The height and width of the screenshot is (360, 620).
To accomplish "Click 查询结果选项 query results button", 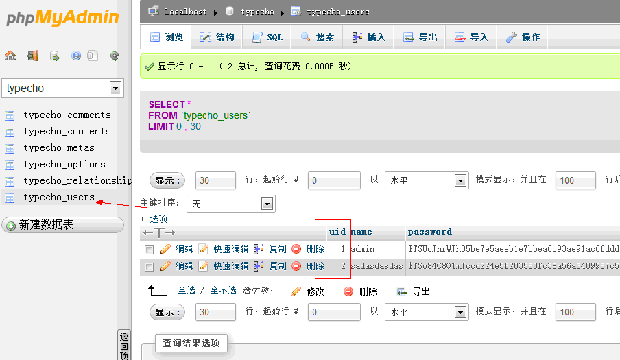I will pyautogui.click(x=191, y=343).
